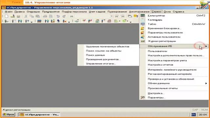Click the Пуск start button
210x118 pixels.
(x=9, y=114)
